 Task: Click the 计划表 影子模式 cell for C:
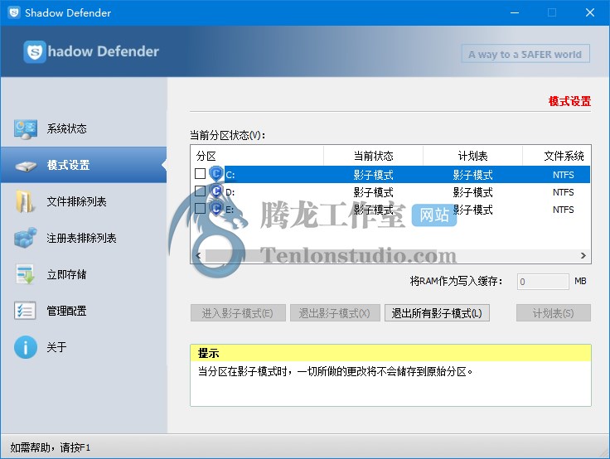click(x=472, y=175)
